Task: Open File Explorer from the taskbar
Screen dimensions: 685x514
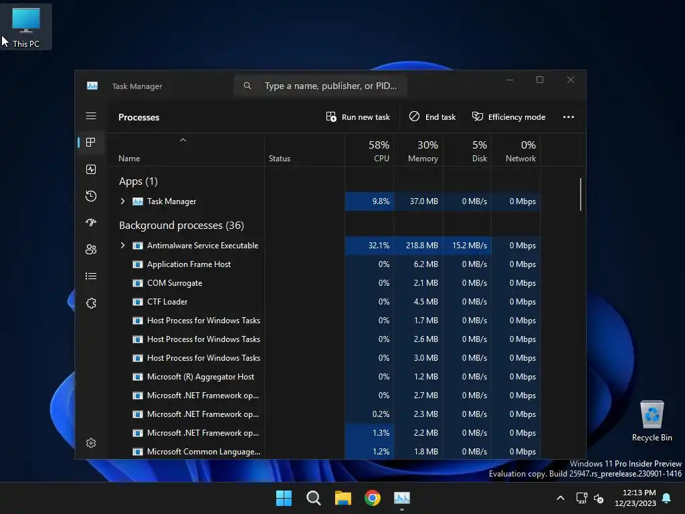Action: [x=343, y=498]
